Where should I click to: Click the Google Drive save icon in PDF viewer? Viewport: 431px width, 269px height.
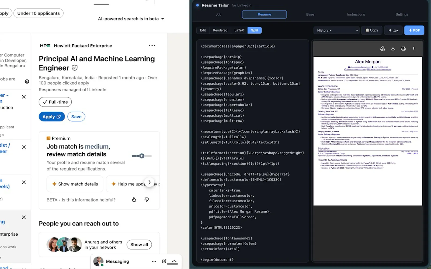click(x=383, y=49)
